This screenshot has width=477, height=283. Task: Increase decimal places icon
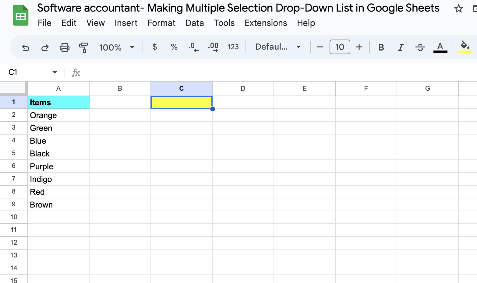point(213,47)
